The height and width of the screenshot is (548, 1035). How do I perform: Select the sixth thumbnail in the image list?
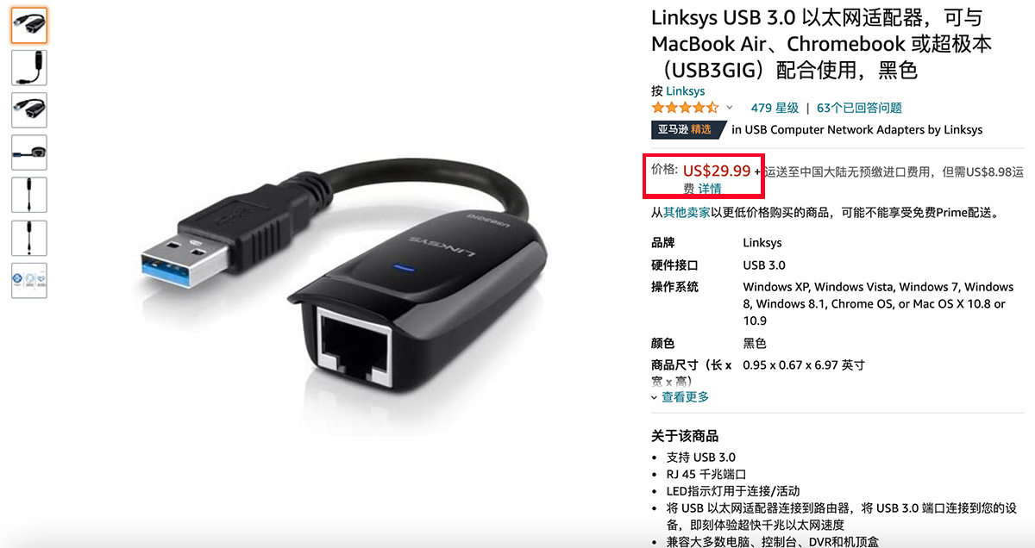[x=29, y=238]
